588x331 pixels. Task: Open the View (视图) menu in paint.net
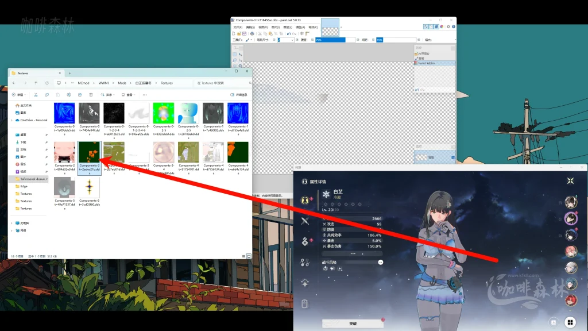pos(263,27)
